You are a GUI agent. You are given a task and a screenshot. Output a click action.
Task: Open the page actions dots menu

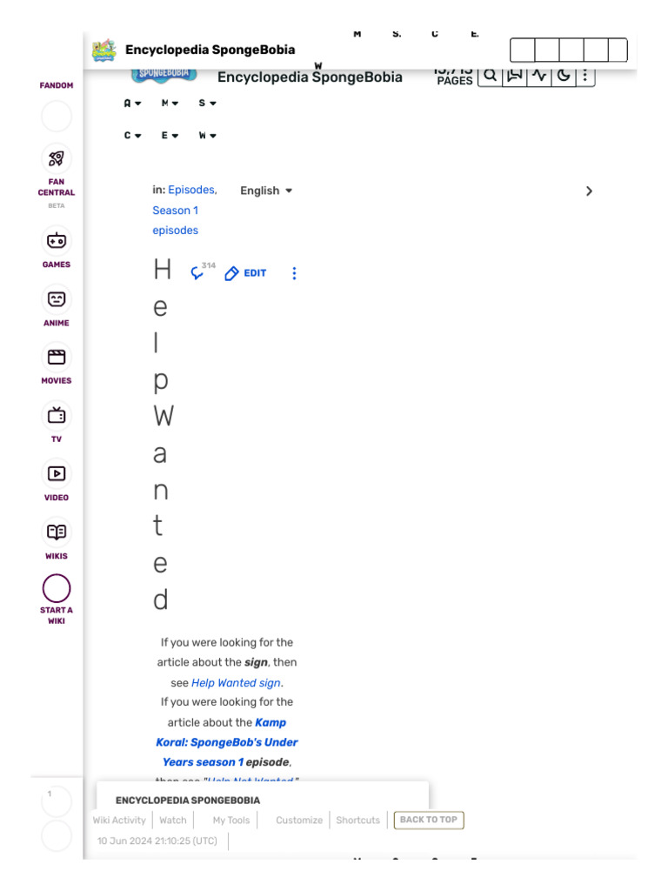click(294, 273)
